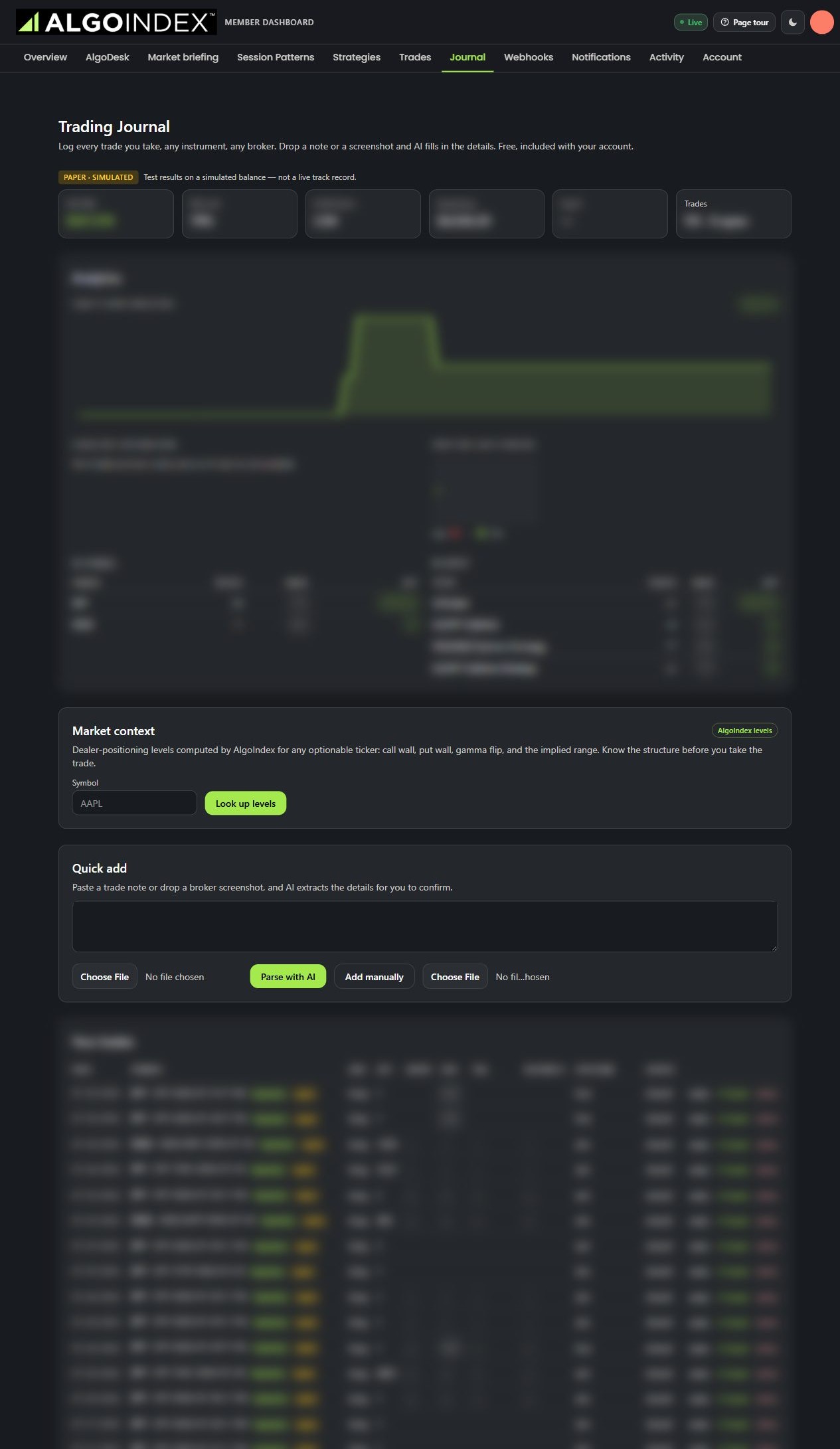The height and width of the screenshot is (1449, 840).
Task: Click first Choose File before Parse with AI
Action: 105,977
